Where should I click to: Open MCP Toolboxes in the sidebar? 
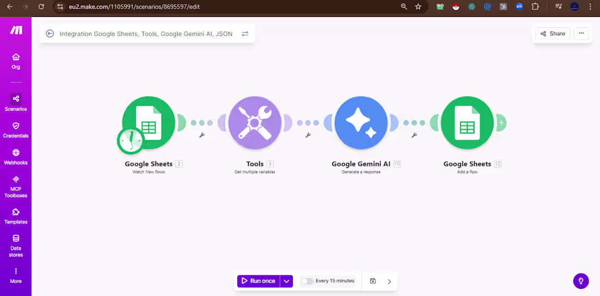click(16, 187)
